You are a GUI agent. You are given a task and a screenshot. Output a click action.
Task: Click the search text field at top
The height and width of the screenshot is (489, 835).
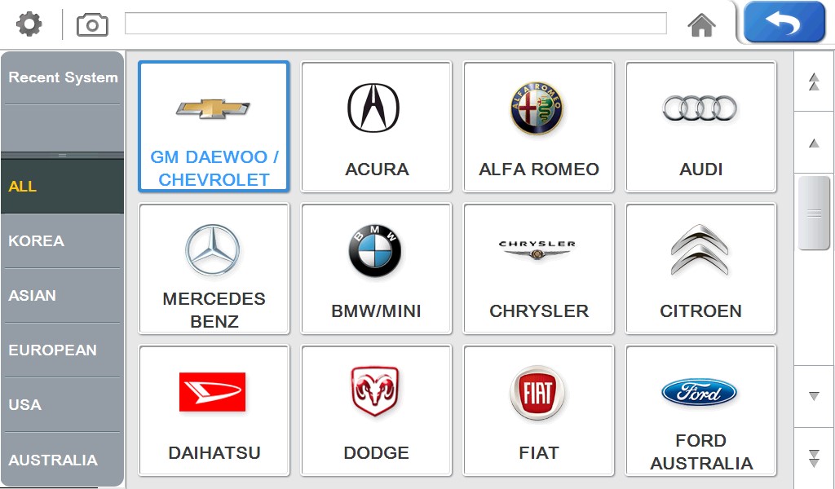[395, 24]
